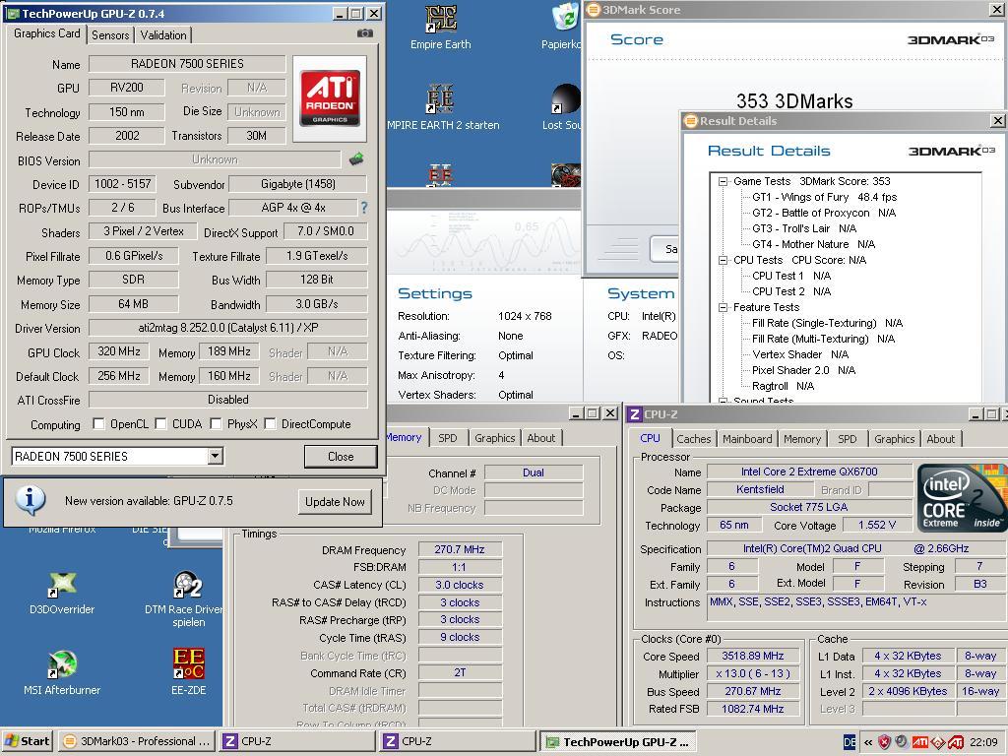
Task: Toggle the CUDA checkbox
Action: point(160,423)
